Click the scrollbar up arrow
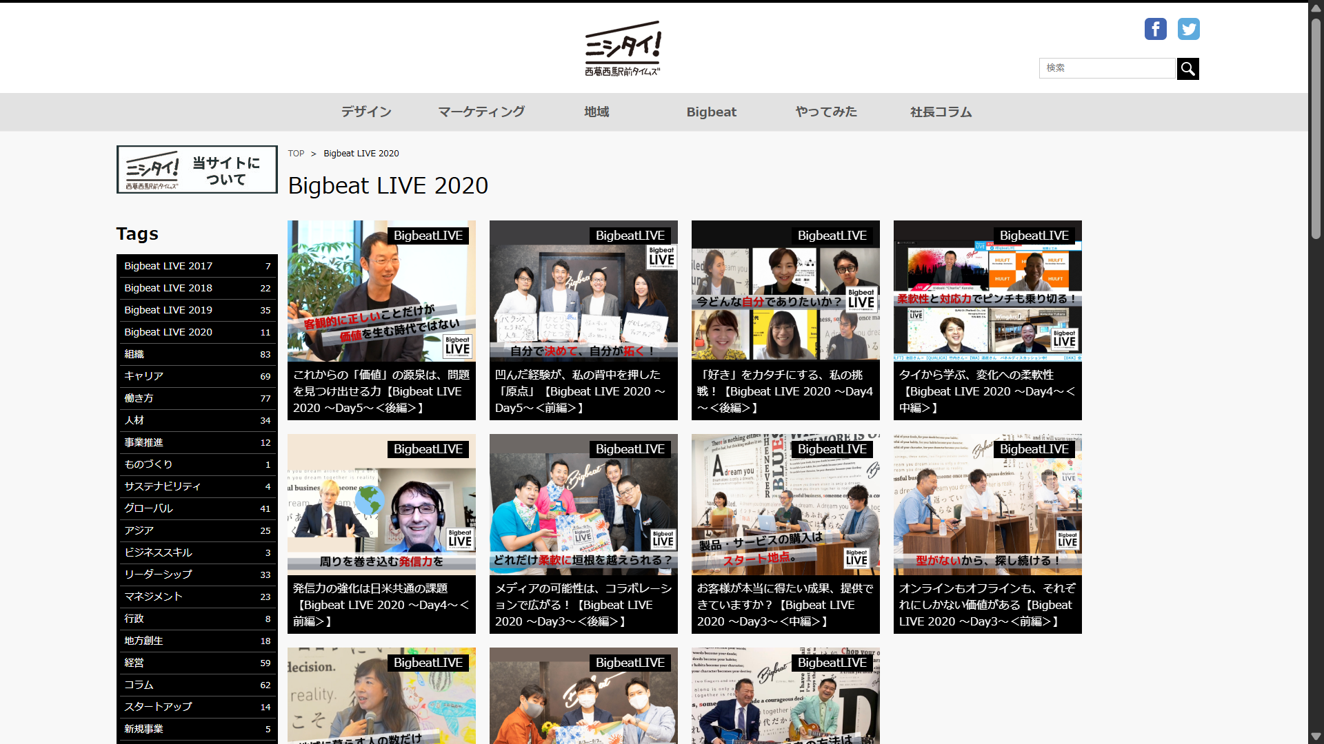 (x=1316, y=8)
